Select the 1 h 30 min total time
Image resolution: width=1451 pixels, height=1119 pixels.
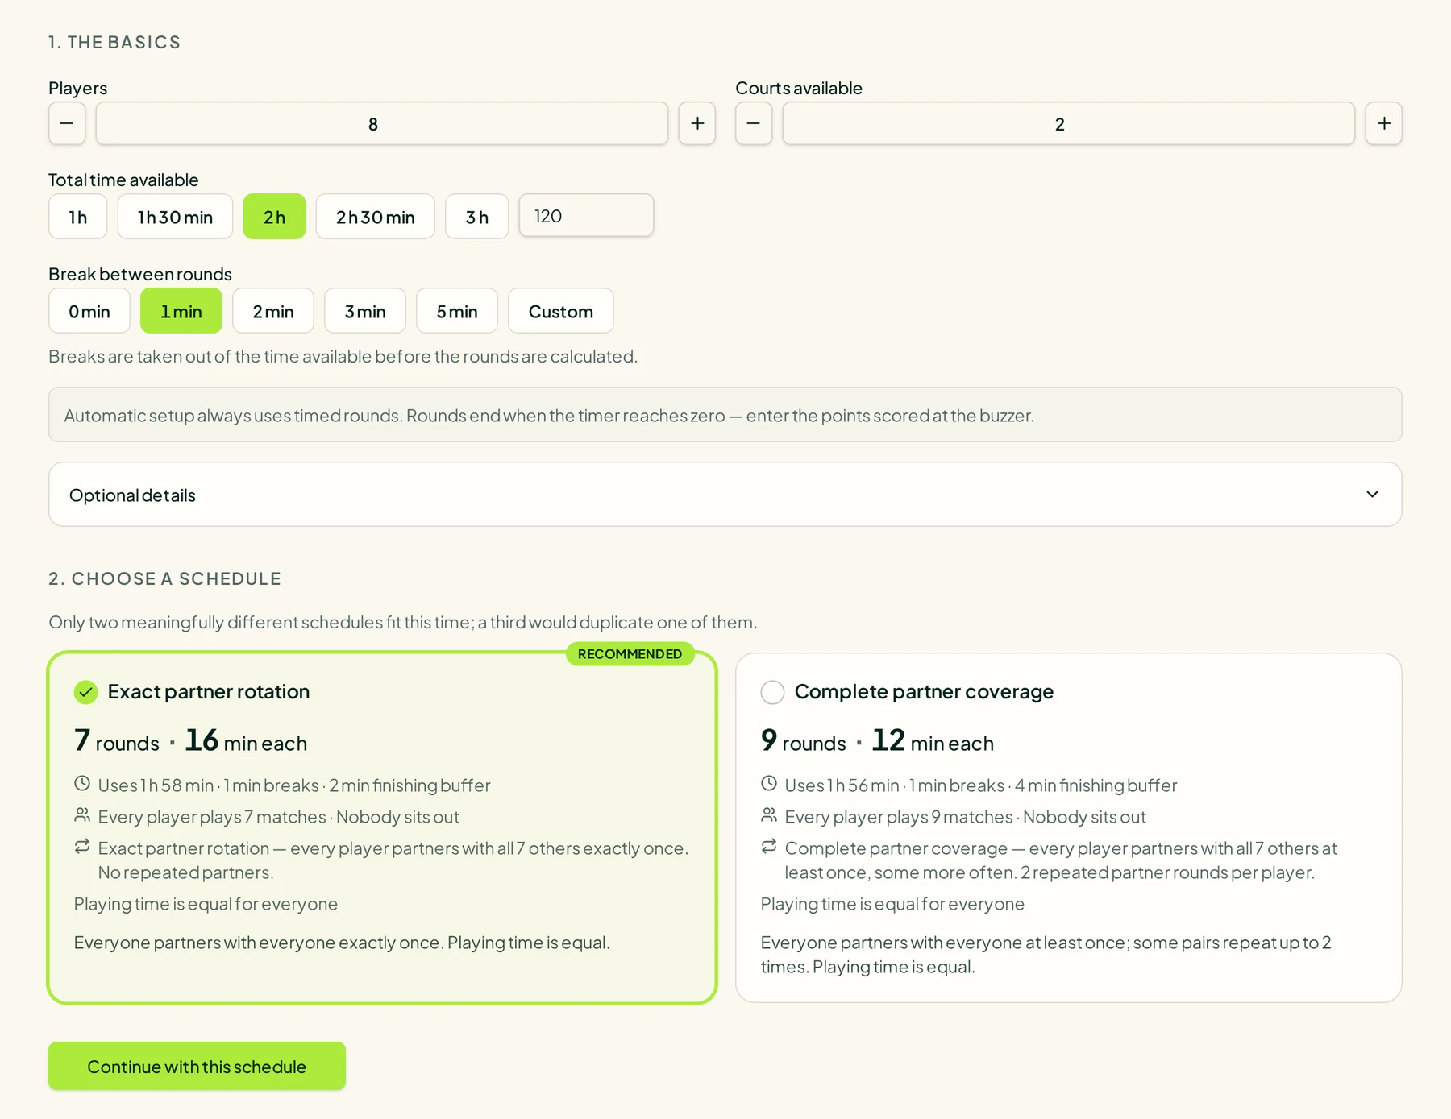[x=176, y=217]
